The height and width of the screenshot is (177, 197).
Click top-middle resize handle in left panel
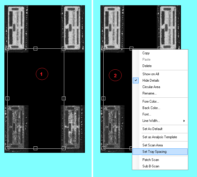pyautogui.click(x=36, y=48)
